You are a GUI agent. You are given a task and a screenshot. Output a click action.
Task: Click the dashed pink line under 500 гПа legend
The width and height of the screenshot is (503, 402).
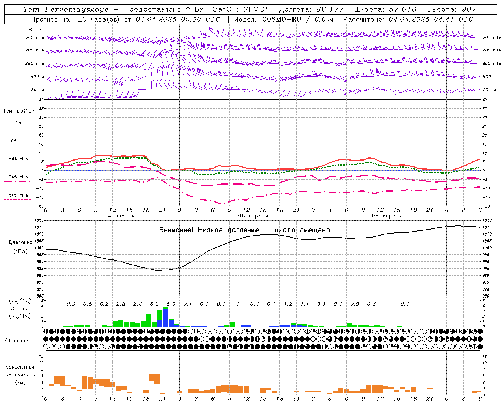18,199
